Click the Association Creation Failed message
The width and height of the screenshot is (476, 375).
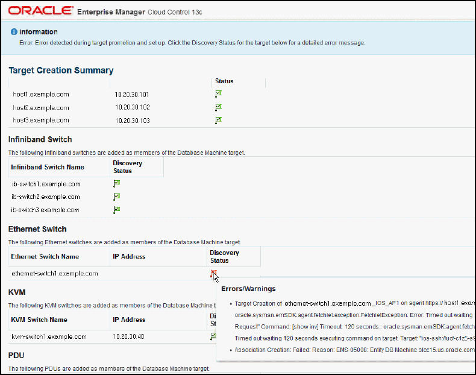(x=354, y=350)
